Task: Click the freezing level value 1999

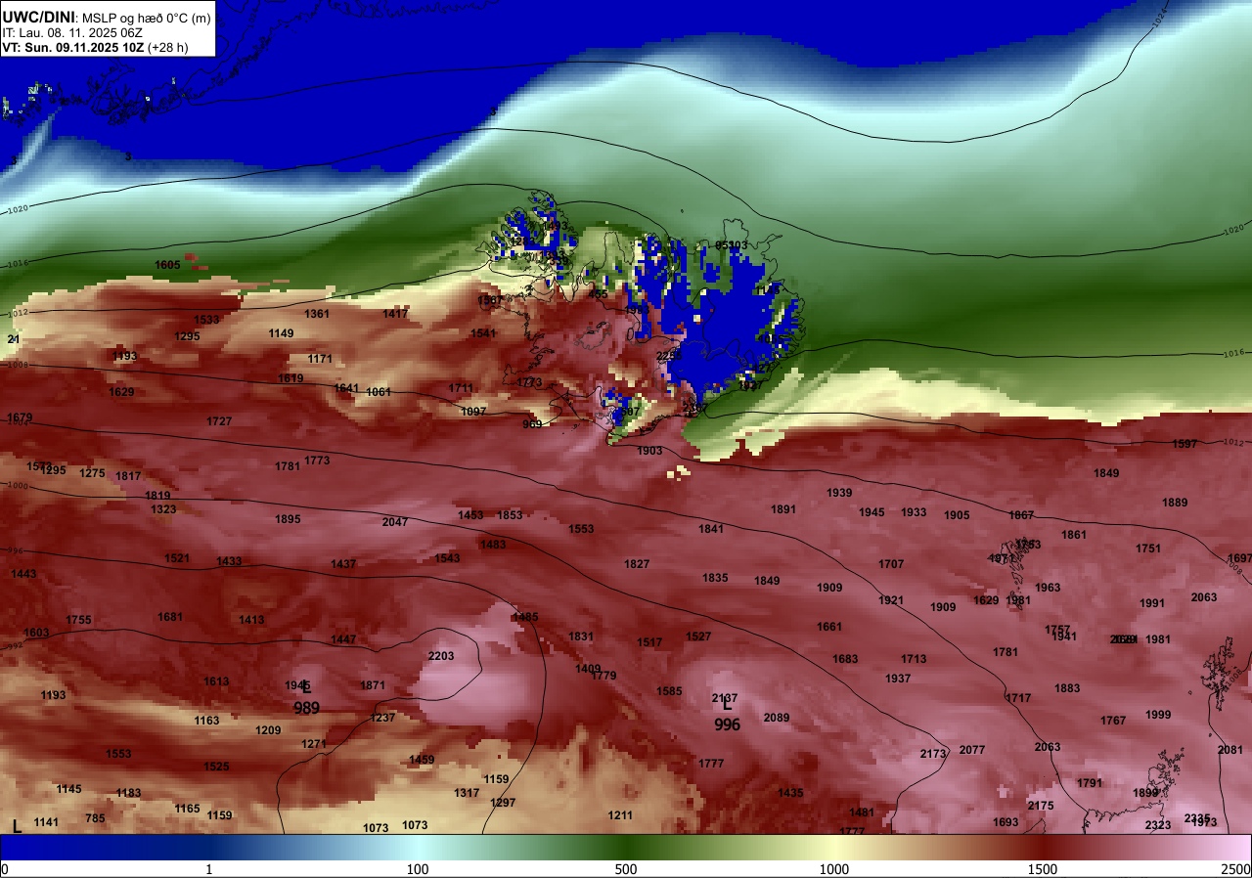Action: pyautogui.click(x=1158, y=715)
